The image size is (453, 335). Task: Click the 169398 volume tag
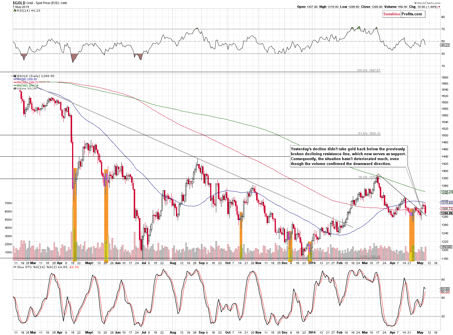point(446,247)
